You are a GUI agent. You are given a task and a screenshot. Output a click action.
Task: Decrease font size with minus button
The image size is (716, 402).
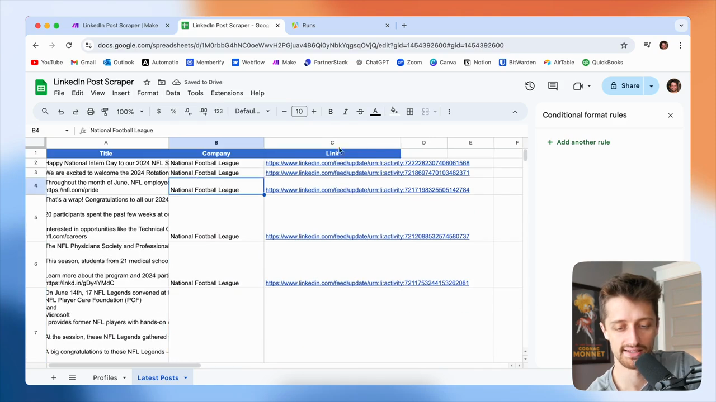pyautogui.click(x=284, y=112)
